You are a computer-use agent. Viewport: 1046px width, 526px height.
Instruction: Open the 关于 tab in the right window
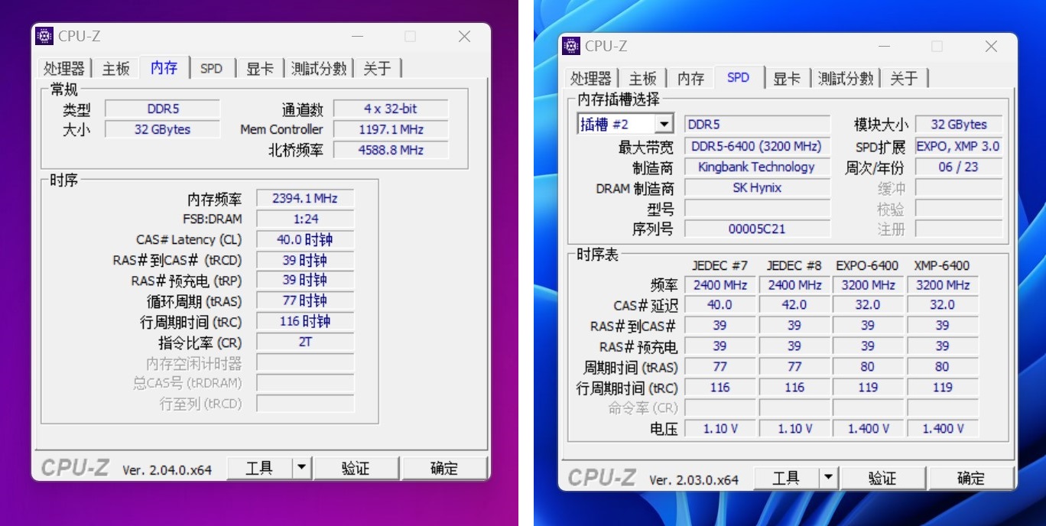[905, 77]
